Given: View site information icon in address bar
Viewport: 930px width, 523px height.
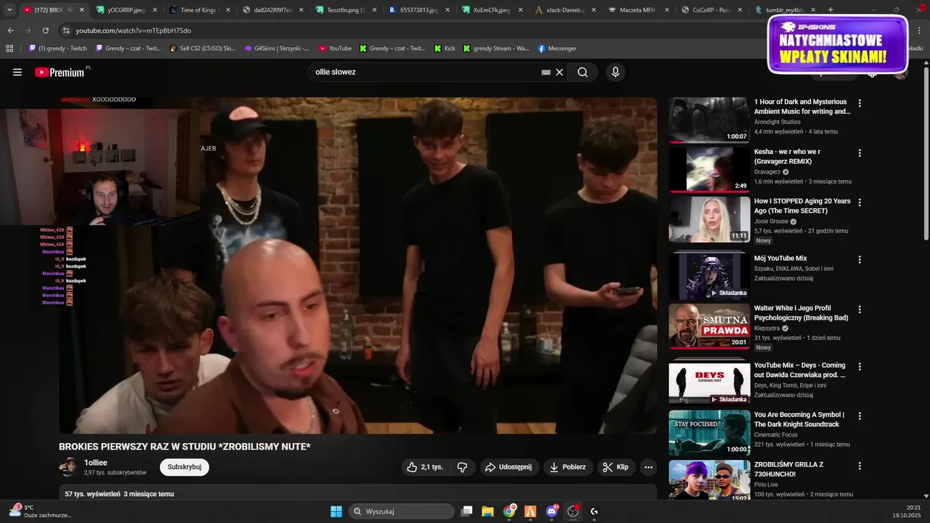Looking at the screenshot, I should click(x=66, y=31).
